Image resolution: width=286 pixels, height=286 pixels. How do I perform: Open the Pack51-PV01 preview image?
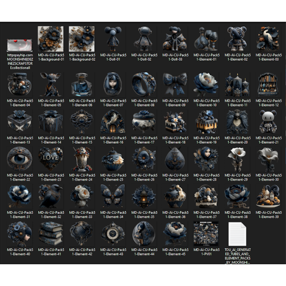[206, 233]
